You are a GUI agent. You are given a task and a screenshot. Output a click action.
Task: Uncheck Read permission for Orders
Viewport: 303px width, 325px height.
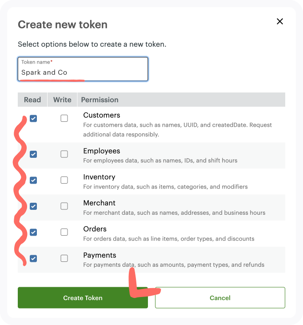pos(33,232)
